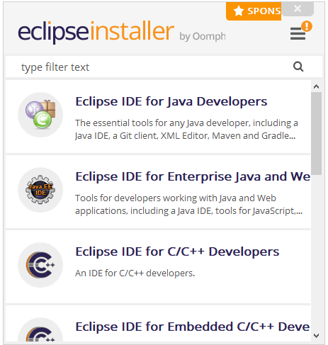Click the scrollbar up arrow
Image resolution: width=328 pixels, height=345 pixels.
coord(316,86)
